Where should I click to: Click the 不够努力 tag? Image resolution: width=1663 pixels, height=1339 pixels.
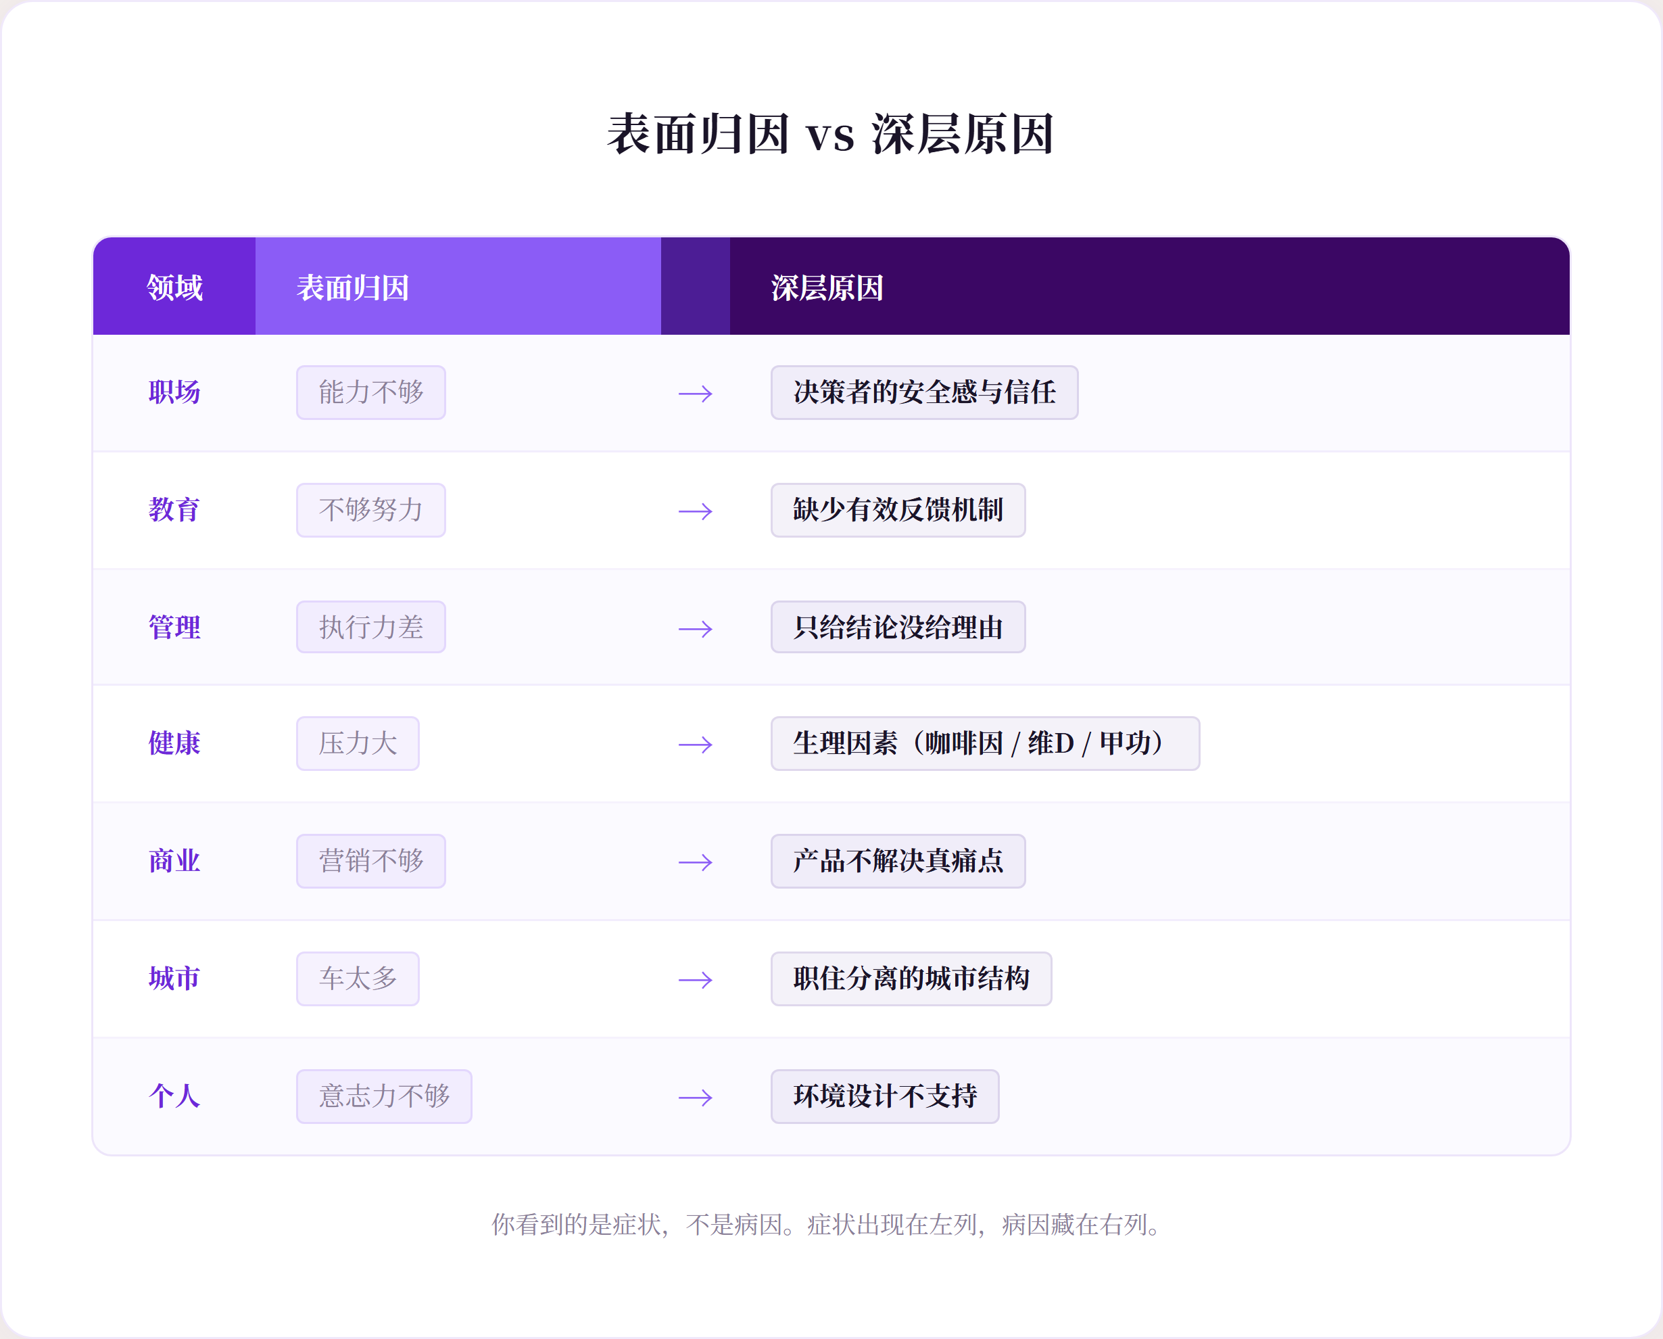tap(371, 510)
